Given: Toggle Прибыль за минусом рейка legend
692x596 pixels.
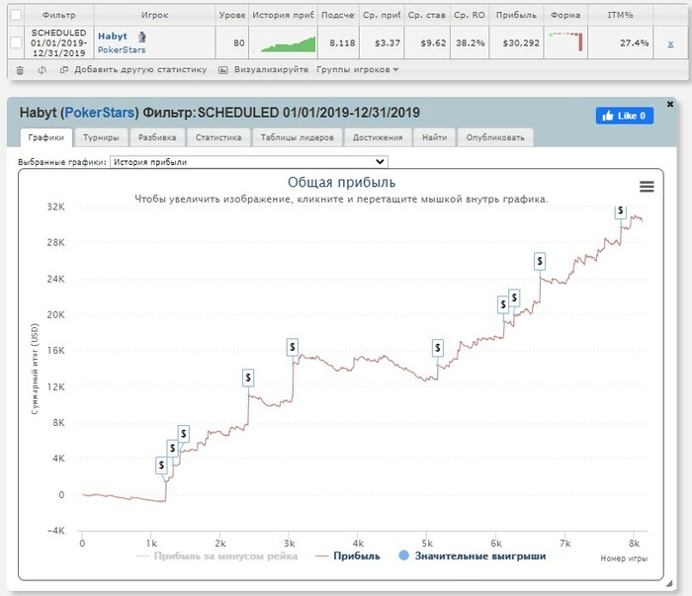Looking at the screenshot, I should [216, 556].
